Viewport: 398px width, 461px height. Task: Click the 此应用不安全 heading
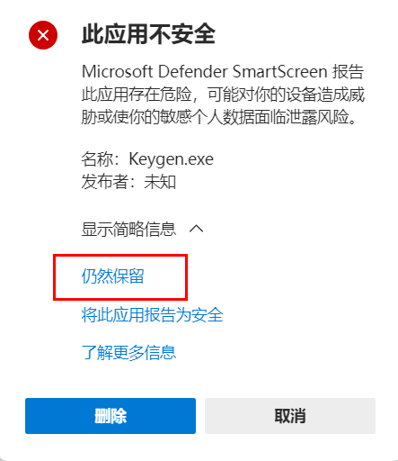coord(148,34)
